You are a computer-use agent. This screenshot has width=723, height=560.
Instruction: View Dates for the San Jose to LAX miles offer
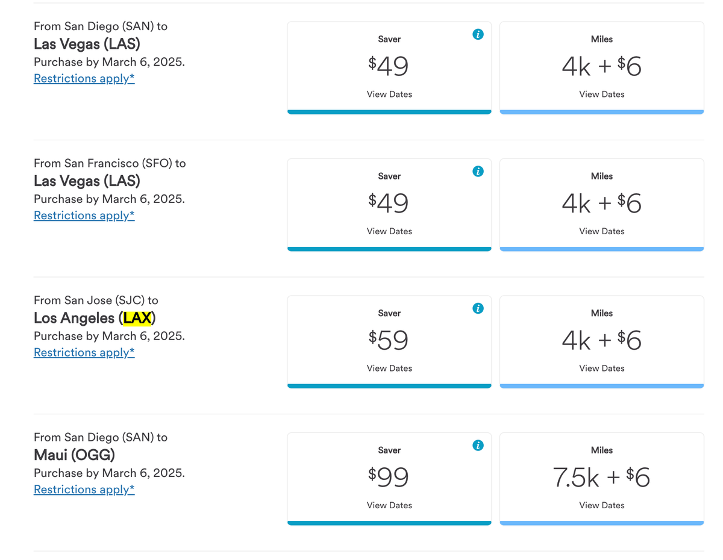click(x=601, y=368)
